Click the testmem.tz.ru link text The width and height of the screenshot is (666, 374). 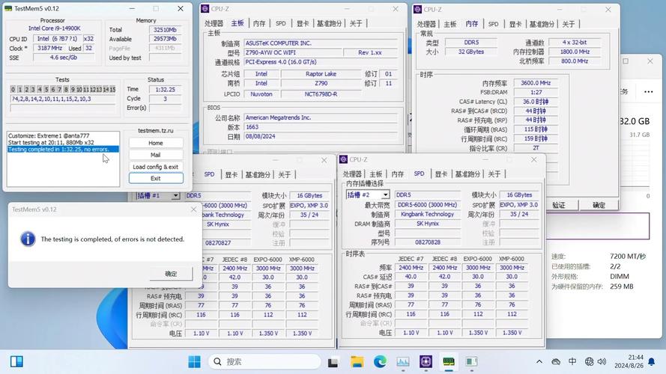[156, 131]
